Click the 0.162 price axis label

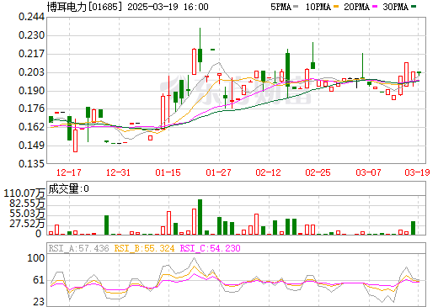click(31, 127)
